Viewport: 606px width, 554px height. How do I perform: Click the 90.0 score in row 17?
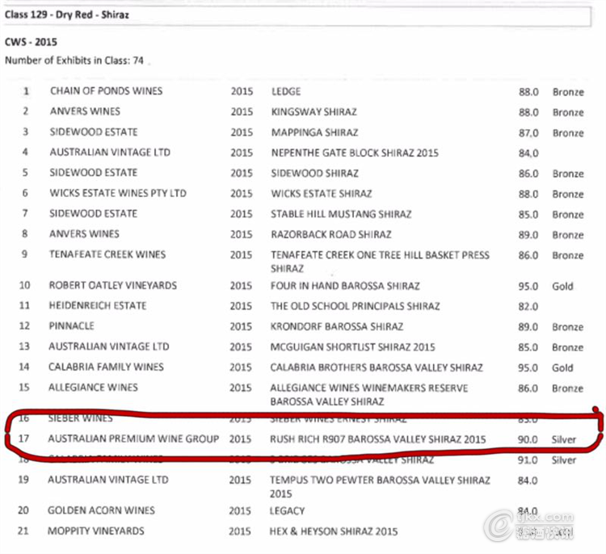tap(528, 439)
